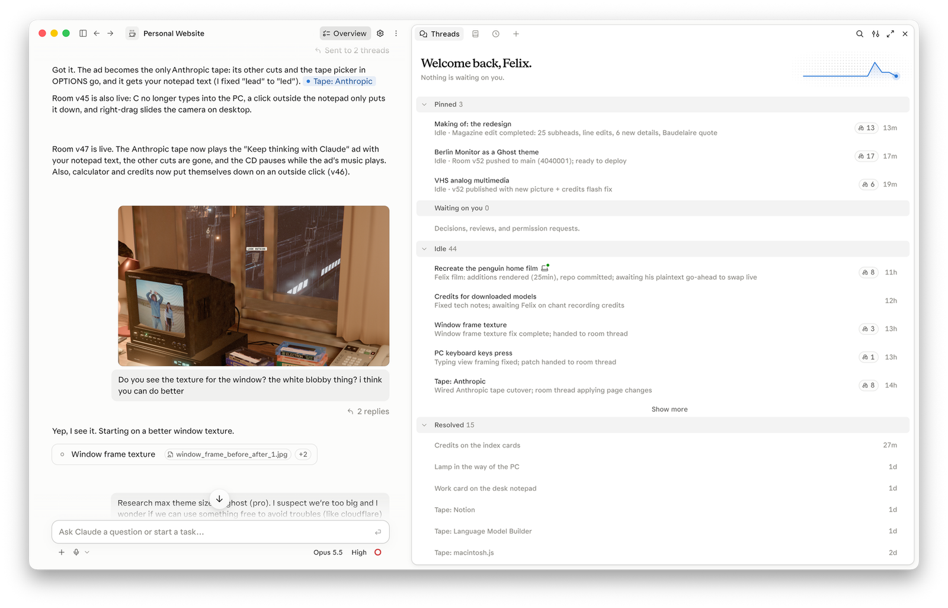Add a new tab with the plus icon
This screenshot has height=608, width=948.
516,34
